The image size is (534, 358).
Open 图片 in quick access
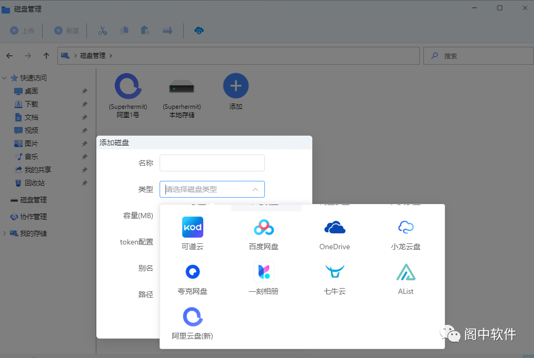coord(31,144)
